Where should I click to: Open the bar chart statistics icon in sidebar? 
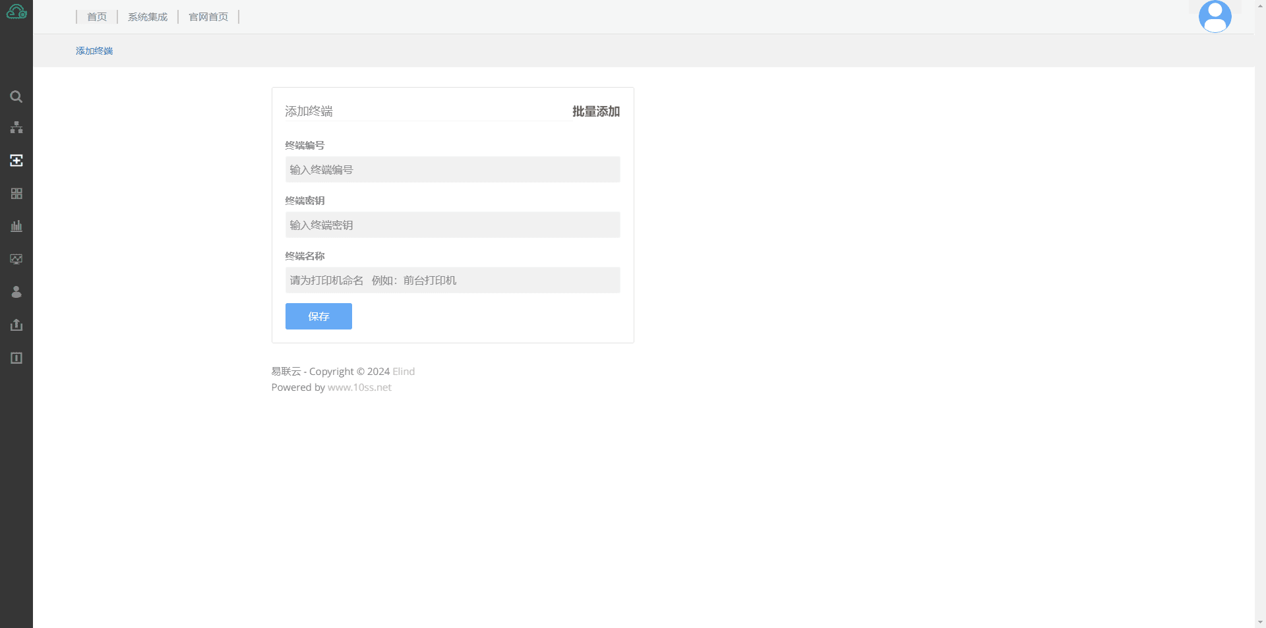point(16,226)
